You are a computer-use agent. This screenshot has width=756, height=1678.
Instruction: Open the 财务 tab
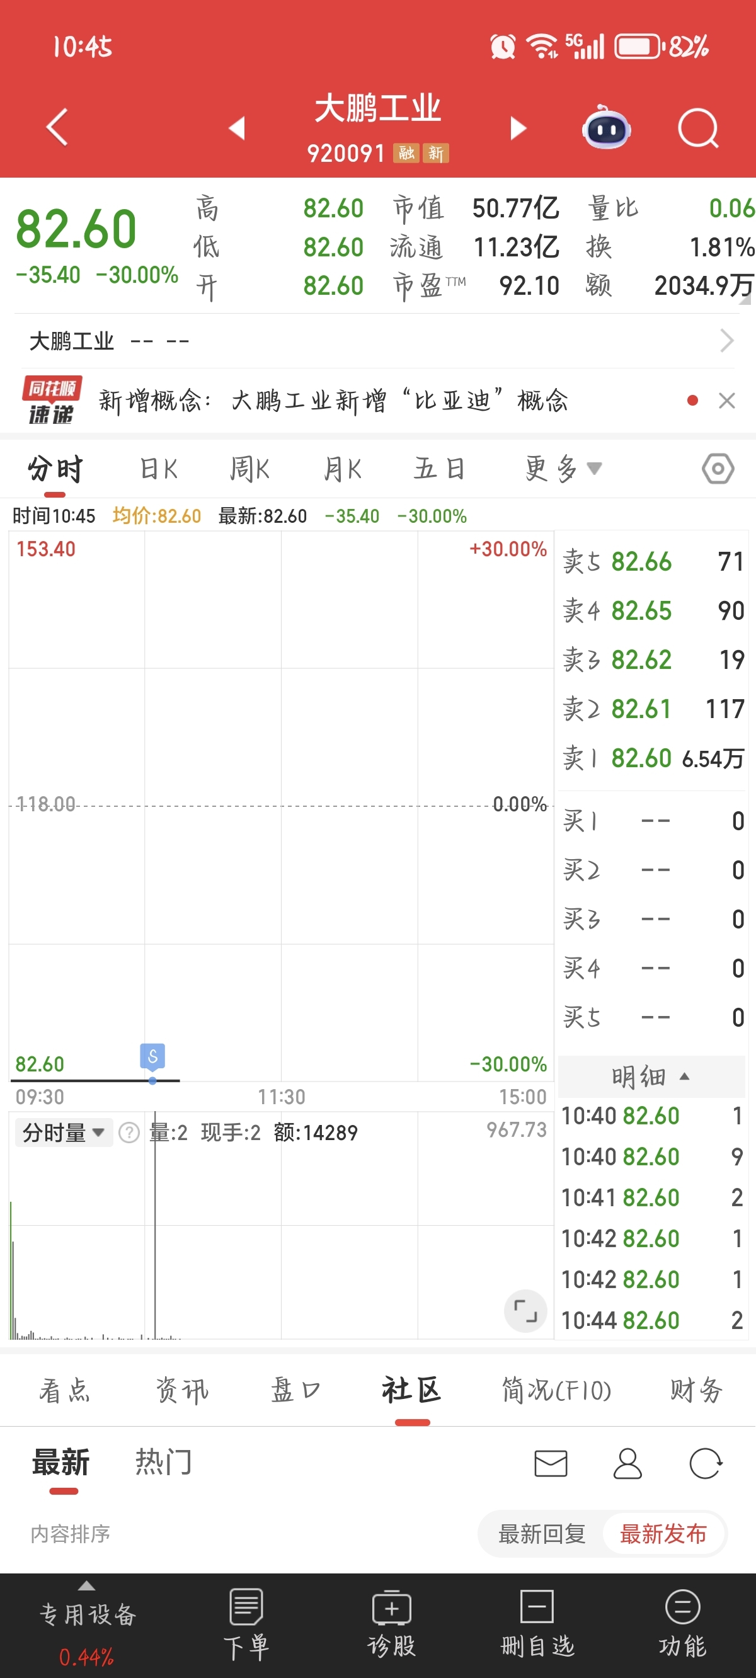696,1391
